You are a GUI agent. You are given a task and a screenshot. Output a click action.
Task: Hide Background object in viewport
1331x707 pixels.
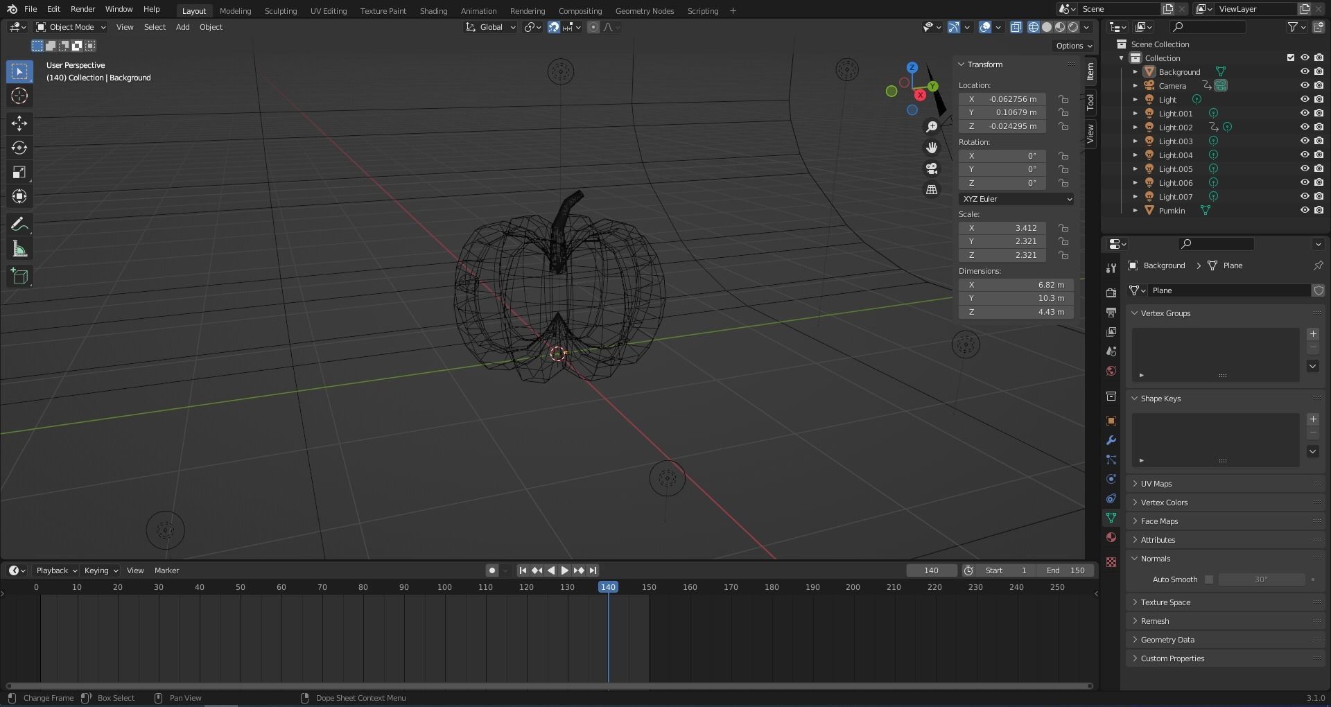click(x=1304, y=71)
